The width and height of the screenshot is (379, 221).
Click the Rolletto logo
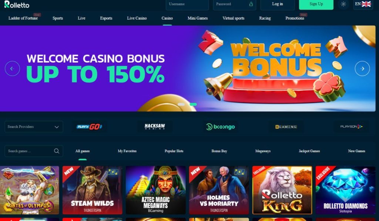17,4
